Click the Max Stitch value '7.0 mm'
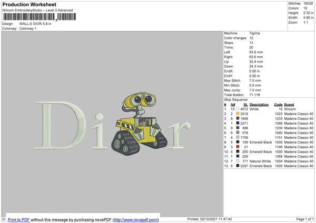Screen dimensions: 316x223 [x=255, y=80]
